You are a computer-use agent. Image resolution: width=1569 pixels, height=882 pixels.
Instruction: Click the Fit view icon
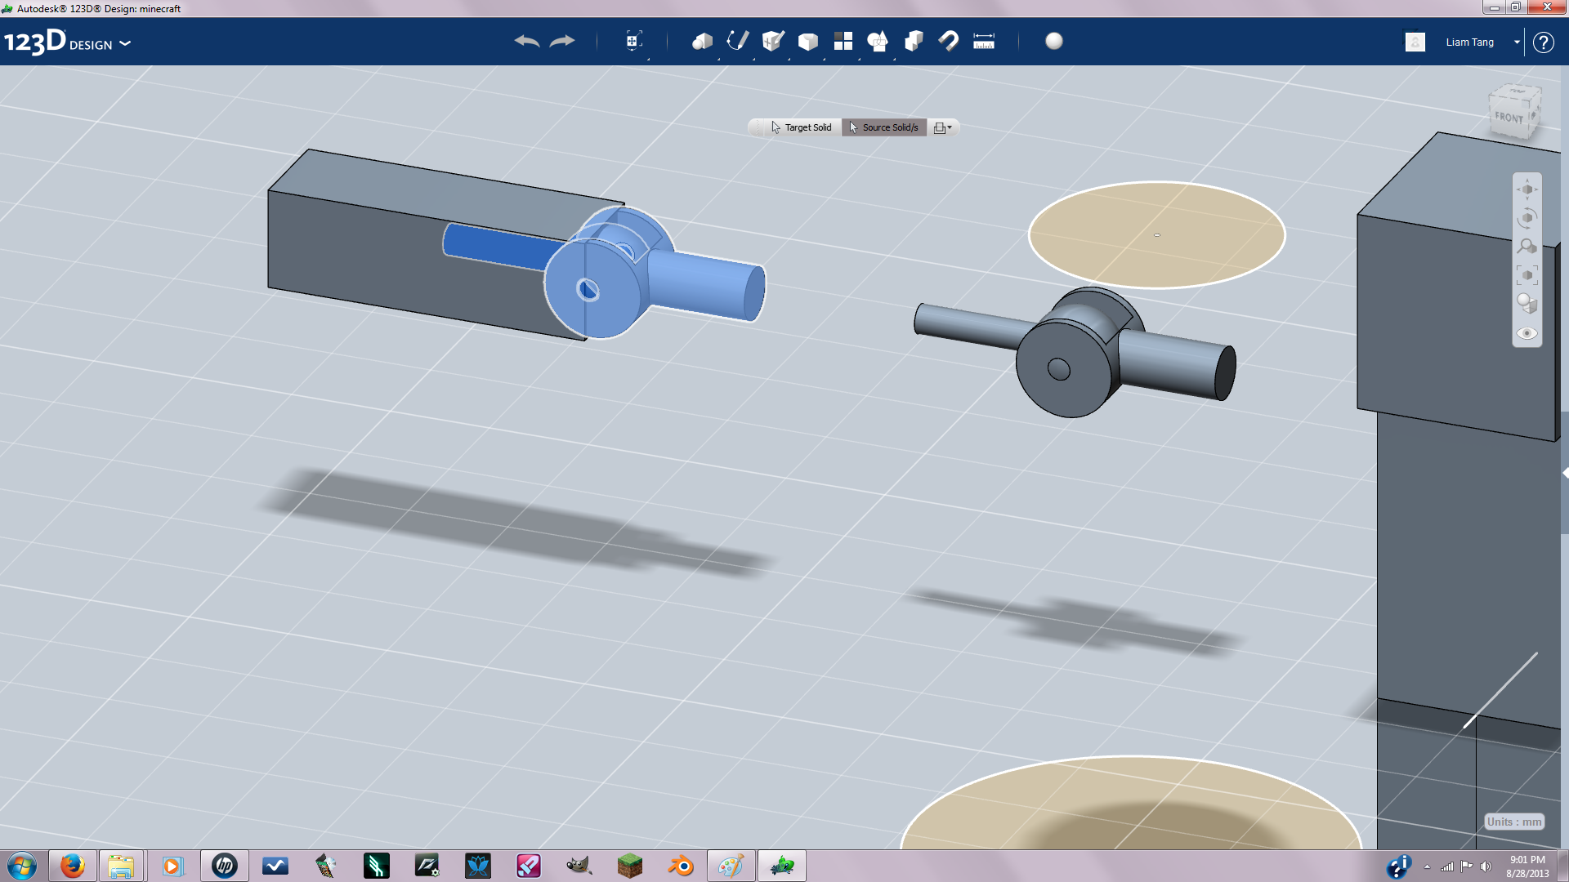(x=1527, y=275)
